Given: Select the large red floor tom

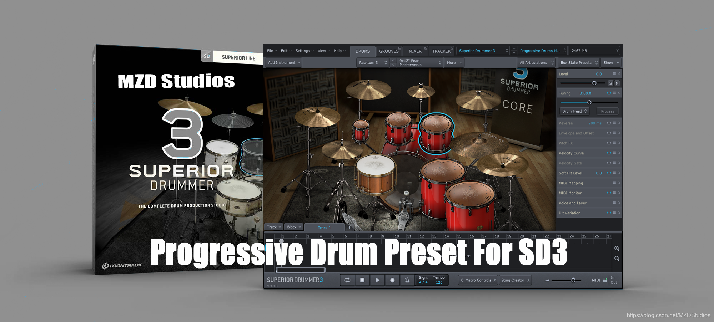Looking at the screenshot, I should click(470, 205).
